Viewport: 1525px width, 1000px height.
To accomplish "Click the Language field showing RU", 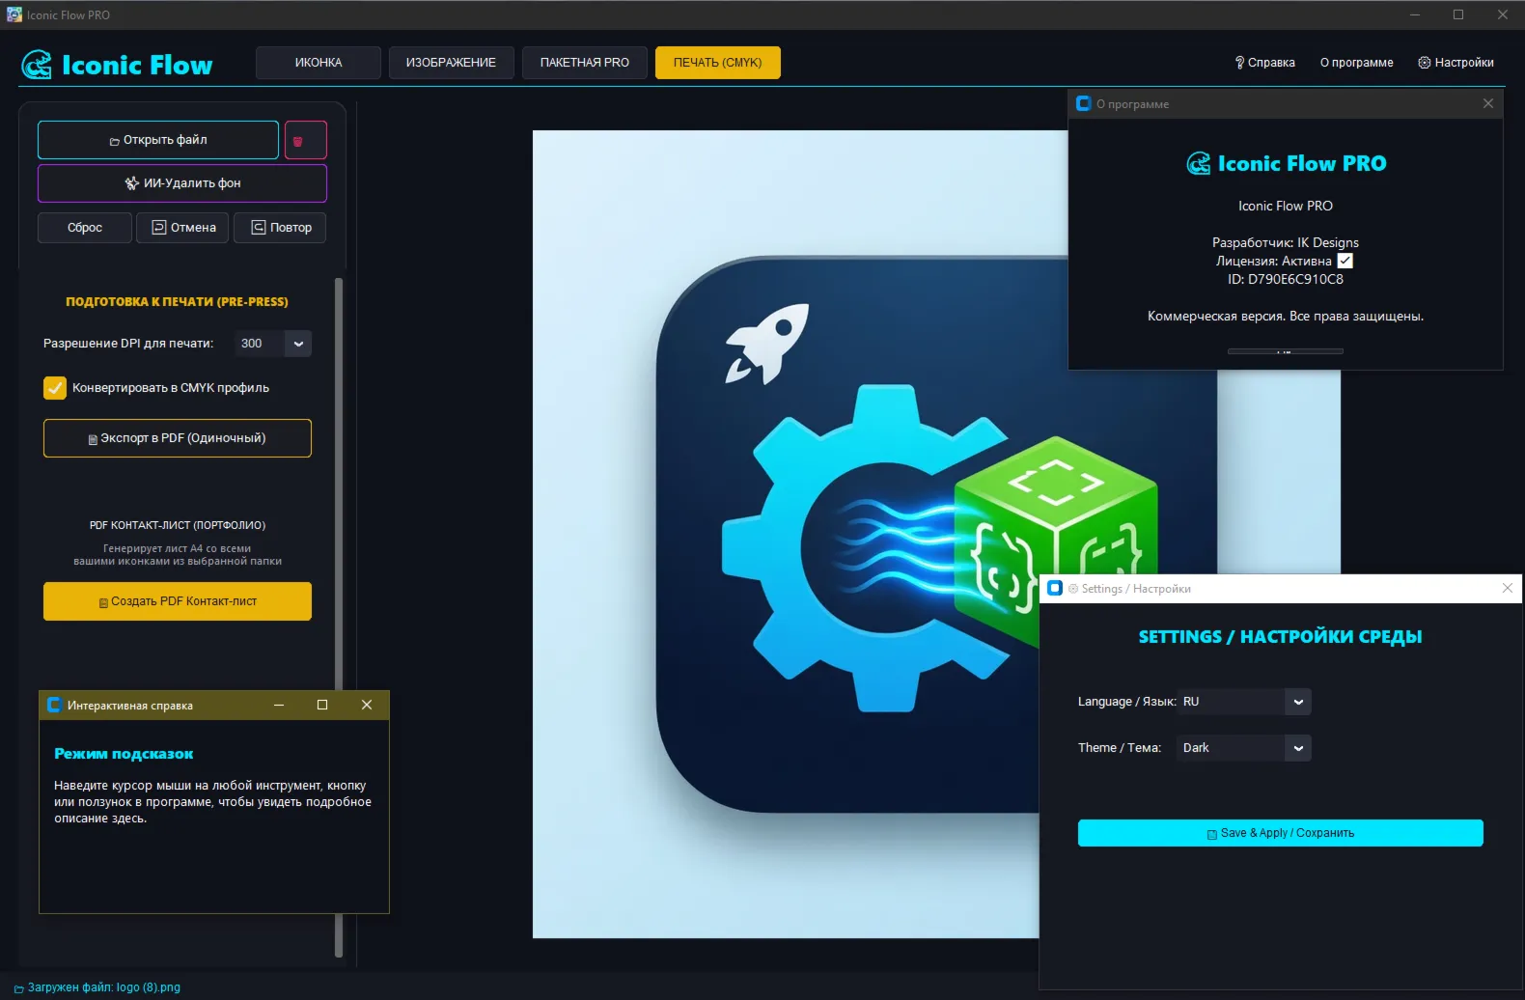I will point(1231,702).
